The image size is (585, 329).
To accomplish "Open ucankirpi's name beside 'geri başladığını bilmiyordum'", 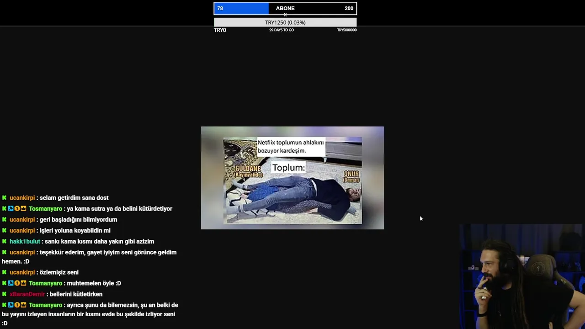I will pos(22,220).
